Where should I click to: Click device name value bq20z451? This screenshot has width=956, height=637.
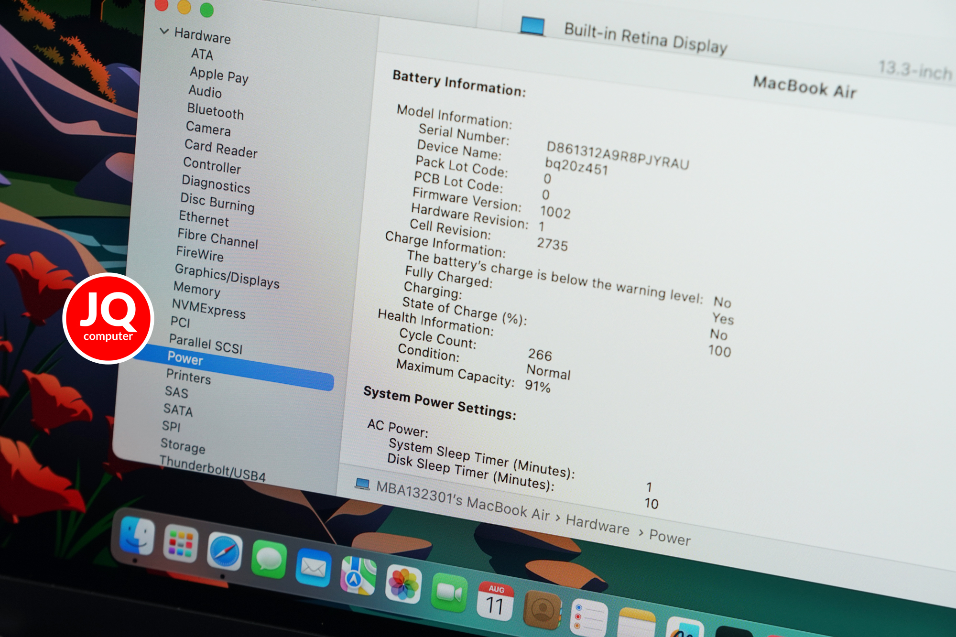[x=576, y=166]
